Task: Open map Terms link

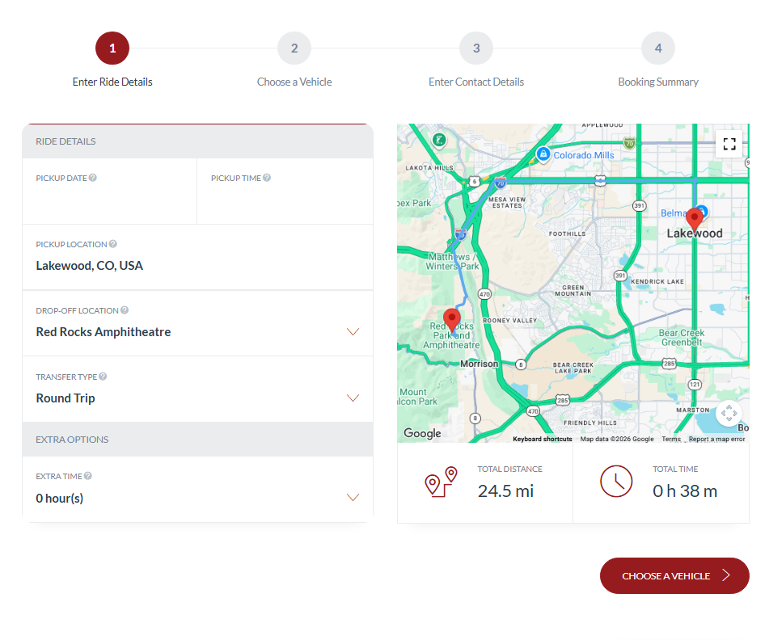Action: coord(671,439)
